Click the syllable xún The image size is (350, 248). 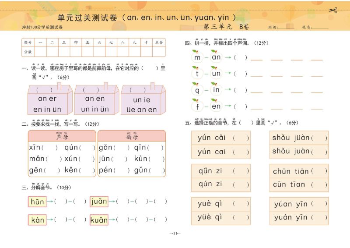71,159
